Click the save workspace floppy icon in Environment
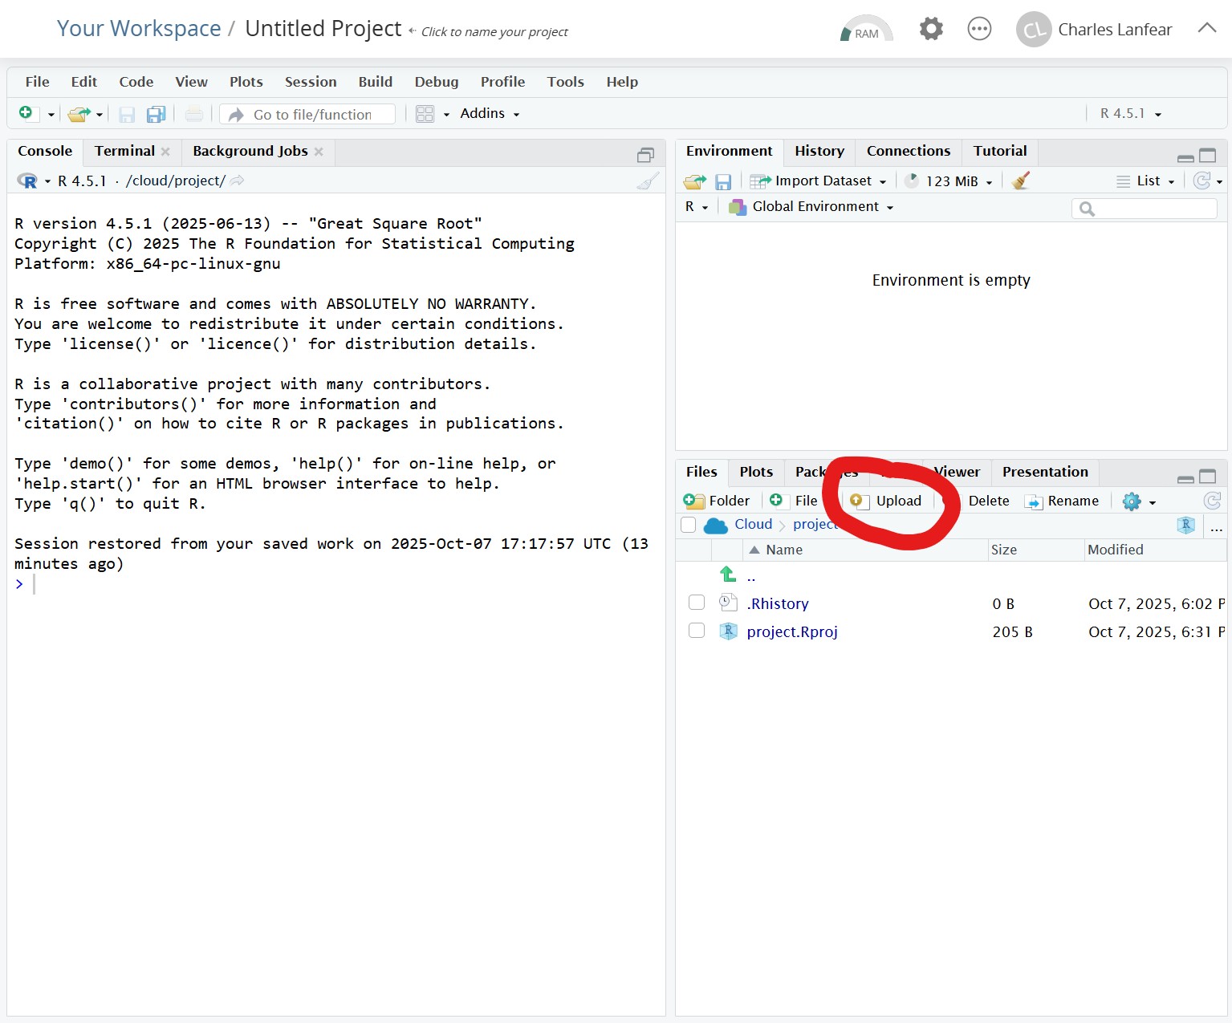This screenshot has width=1232, height=1023. pyautogui.click(x=723, y=182)
